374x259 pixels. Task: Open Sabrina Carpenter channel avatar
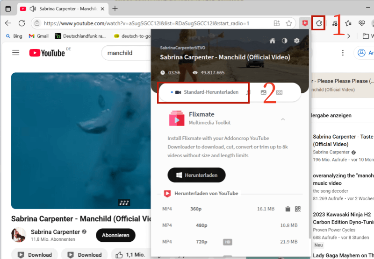tap(19, 235)
